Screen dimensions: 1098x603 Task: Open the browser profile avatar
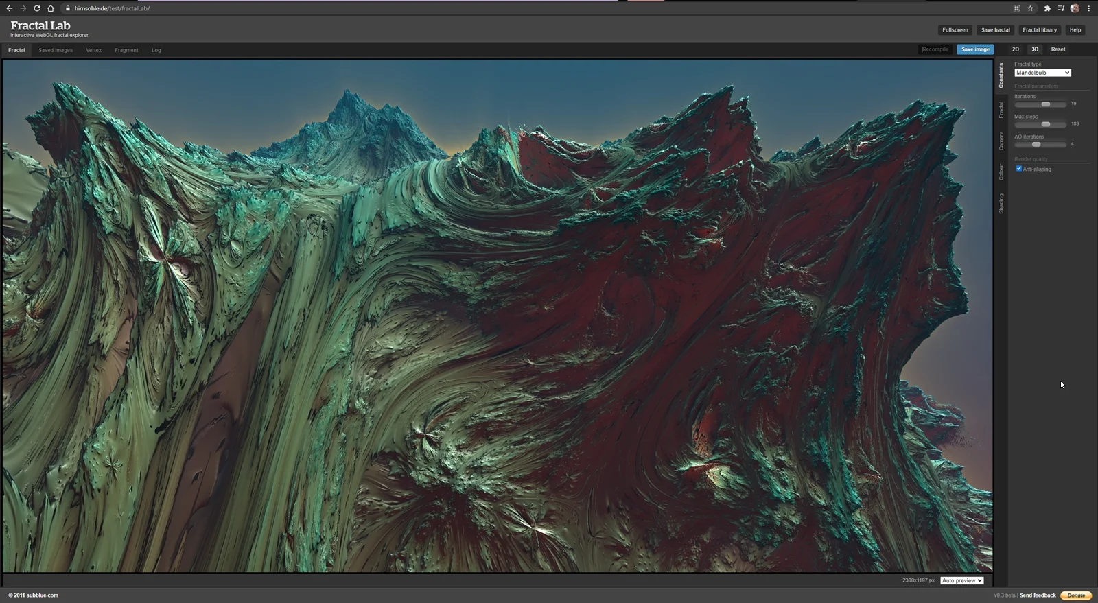click(1075, 8)
